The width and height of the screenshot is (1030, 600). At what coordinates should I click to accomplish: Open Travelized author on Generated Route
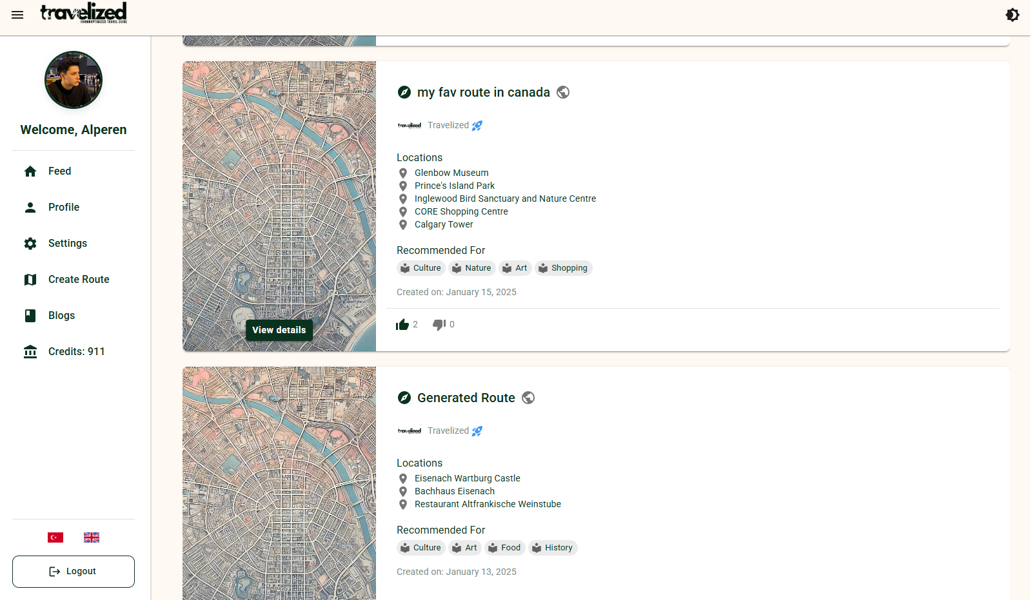448,431
